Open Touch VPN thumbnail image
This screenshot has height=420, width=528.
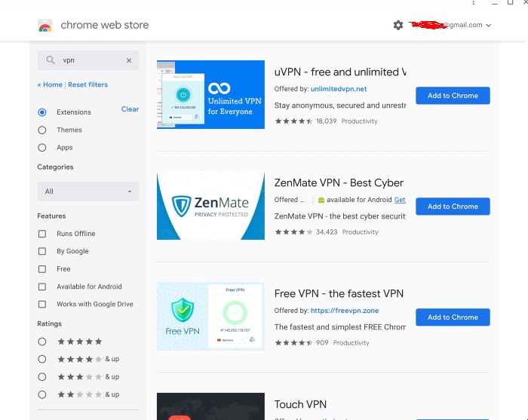point(210,406)
